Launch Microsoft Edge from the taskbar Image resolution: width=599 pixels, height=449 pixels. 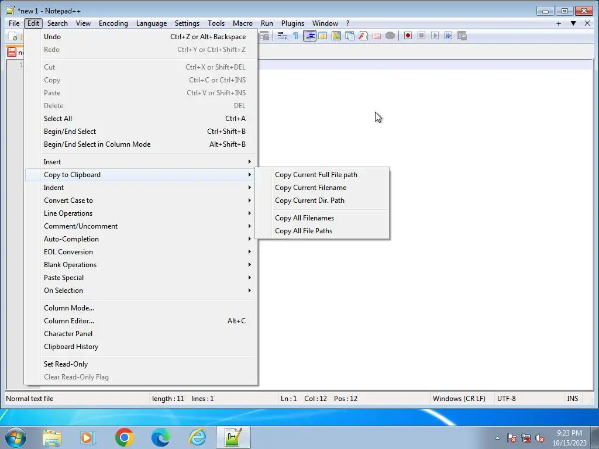[160, 437]
